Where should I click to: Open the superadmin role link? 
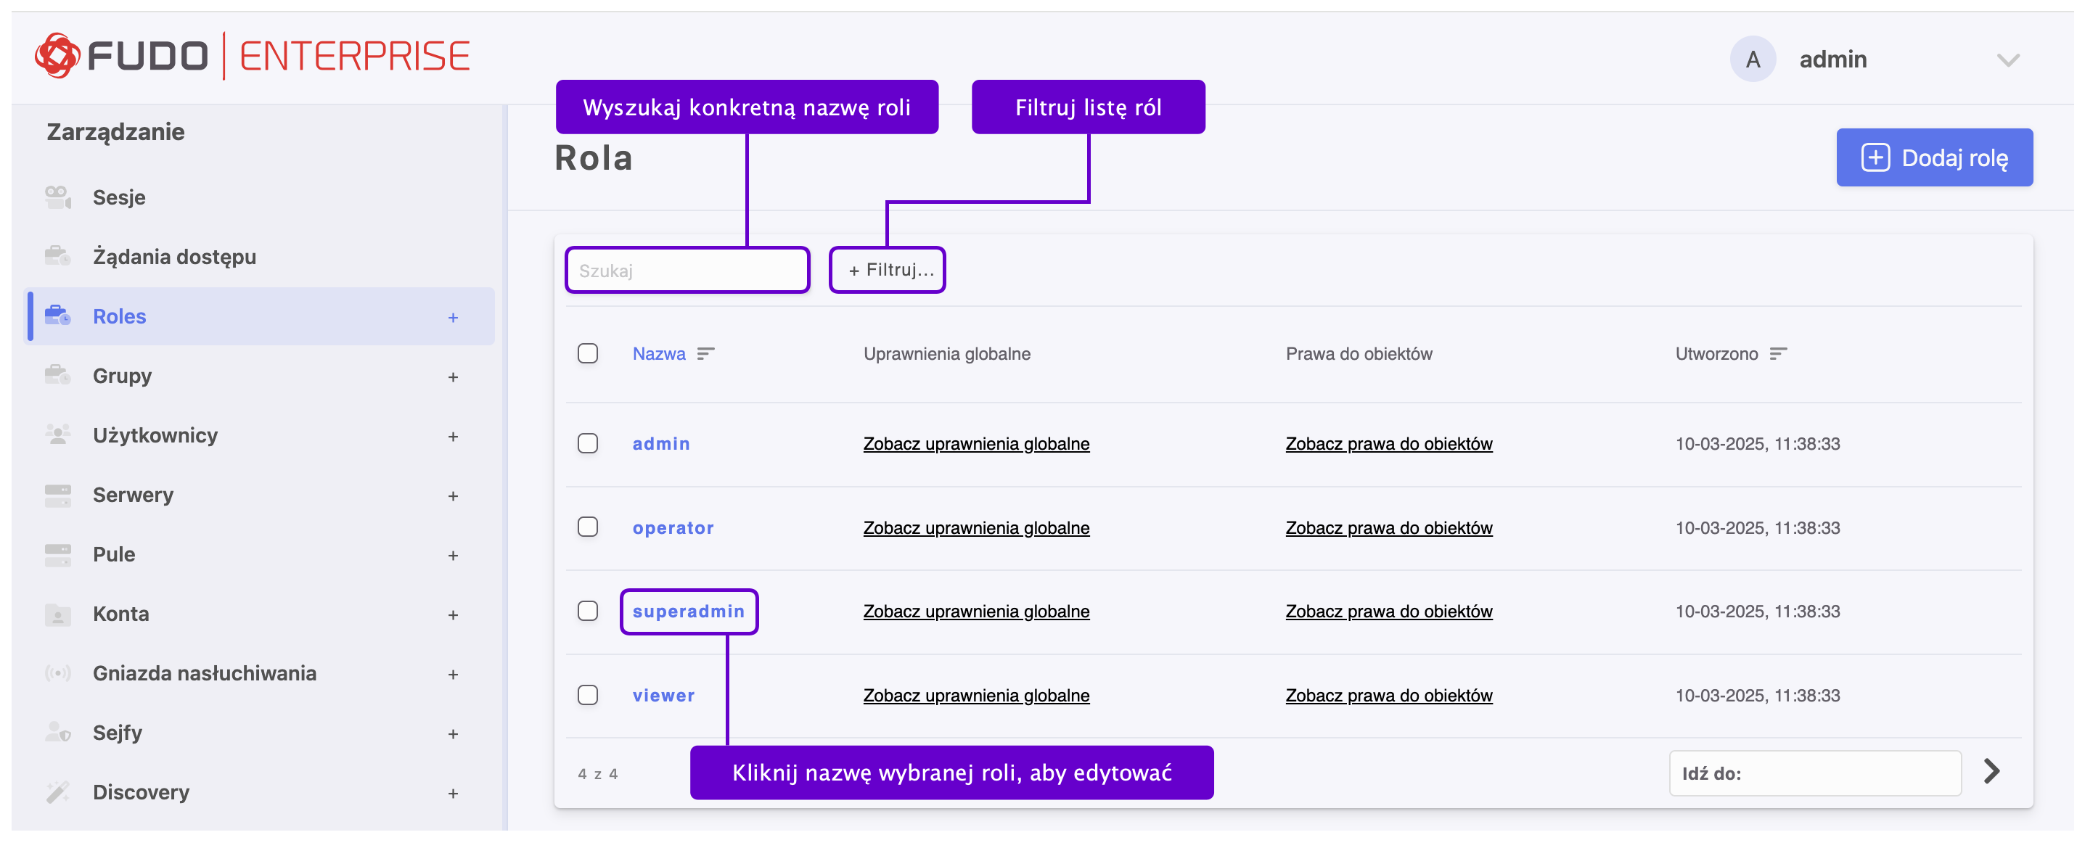(x=688, y=612)
